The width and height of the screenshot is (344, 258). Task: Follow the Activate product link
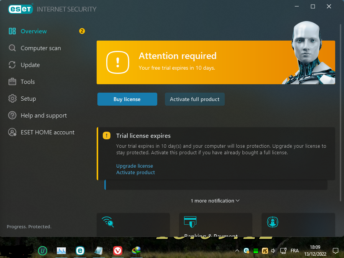click(x=135, y=173)
